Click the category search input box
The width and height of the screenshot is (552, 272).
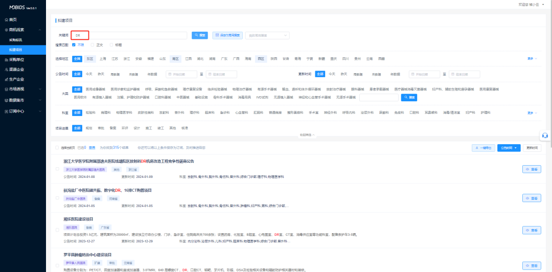point(379,97)
